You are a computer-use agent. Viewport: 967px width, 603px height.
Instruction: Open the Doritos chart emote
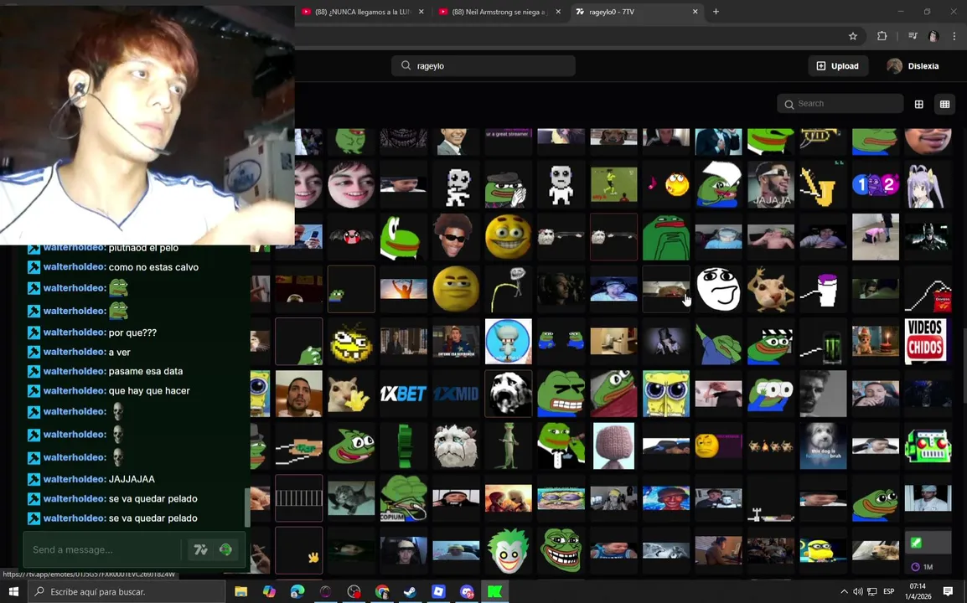(x=928, y=289)
